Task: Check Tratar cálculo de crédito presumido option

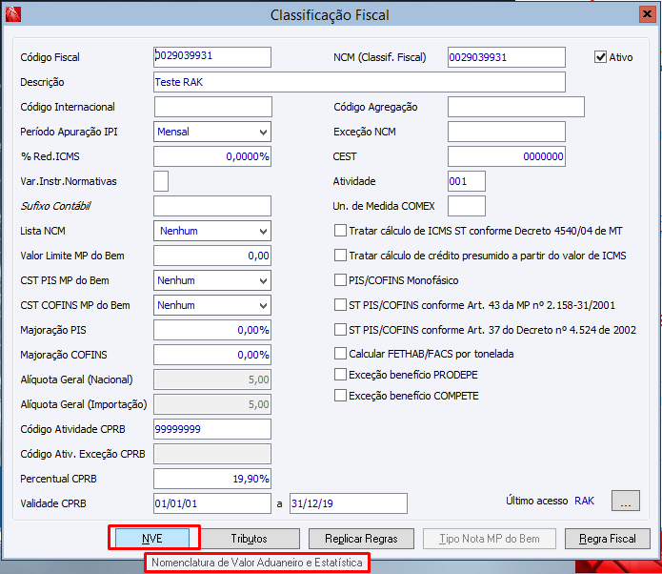Action: tap(340, 256)
